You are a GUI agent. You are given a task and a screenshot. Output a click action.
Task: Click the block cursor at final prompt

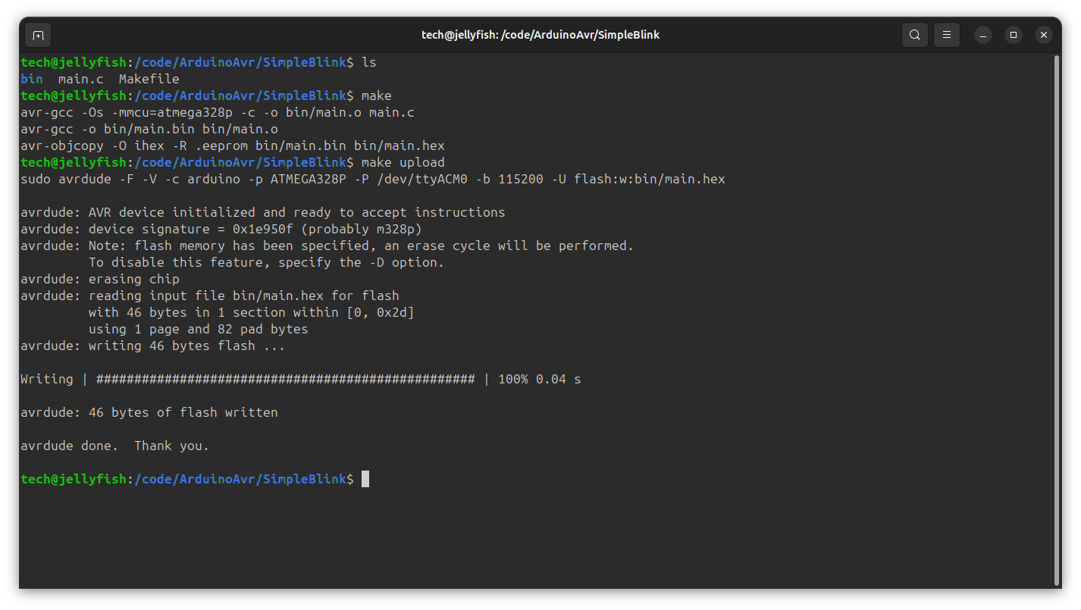click(x=365, y=479)
